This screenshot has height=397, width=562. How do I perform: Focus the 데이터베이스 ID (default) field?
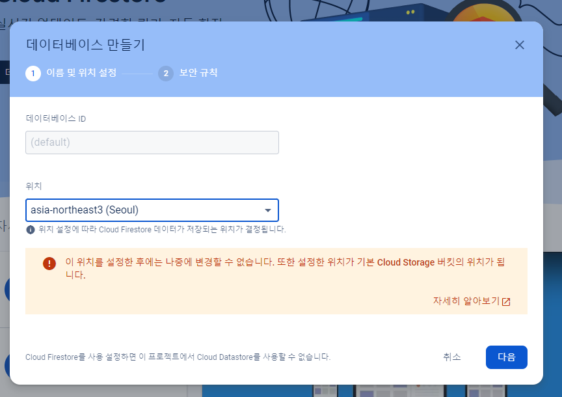pos(152,143)
